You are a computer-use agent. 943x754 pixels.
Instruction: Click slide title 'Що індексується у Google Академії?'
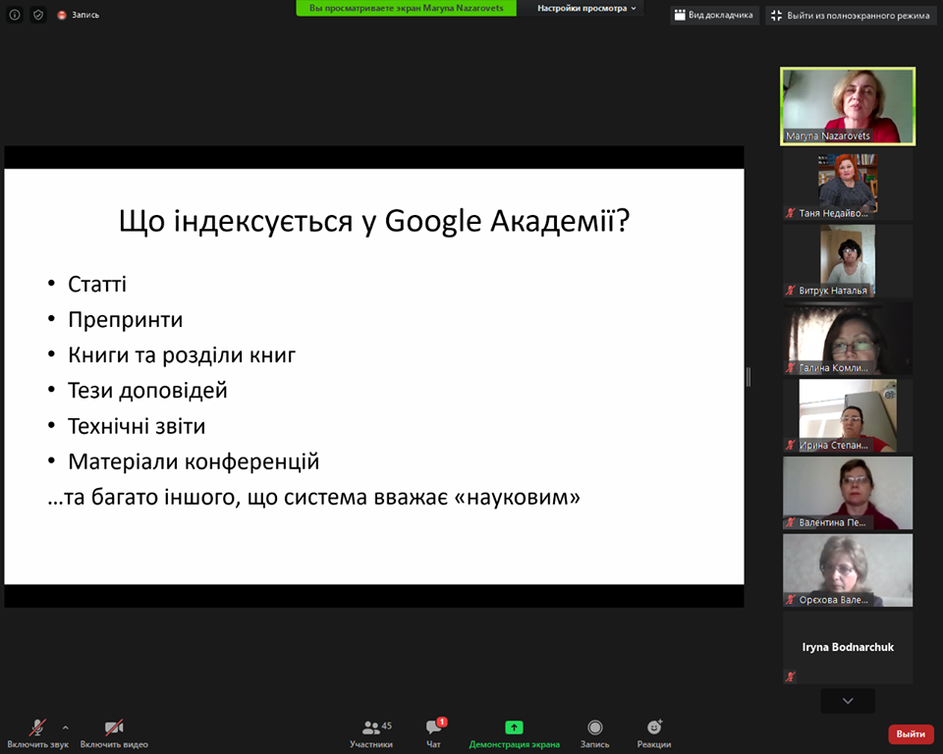[x=374, y=221]
